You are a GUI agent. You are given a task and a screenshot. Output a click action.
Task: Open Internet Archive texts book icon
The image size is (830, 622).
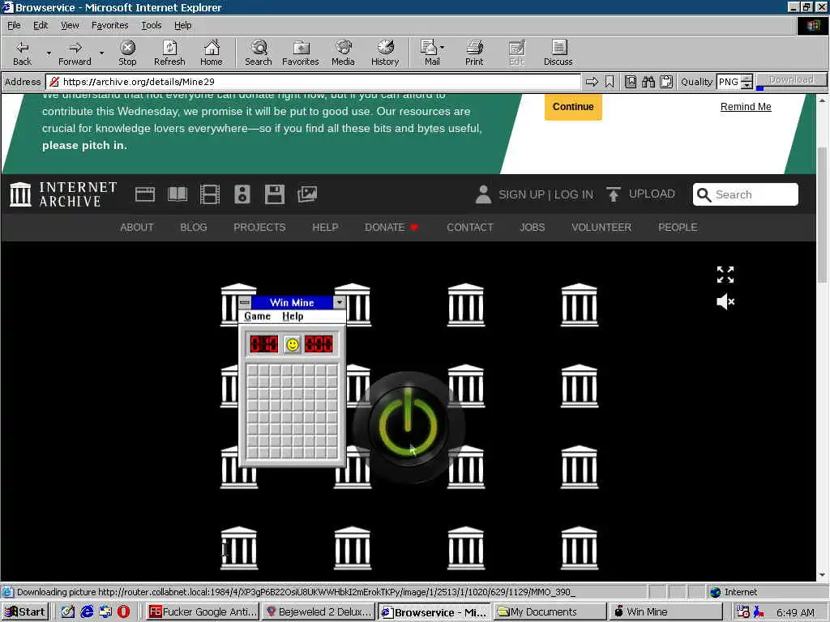(178, 194)
